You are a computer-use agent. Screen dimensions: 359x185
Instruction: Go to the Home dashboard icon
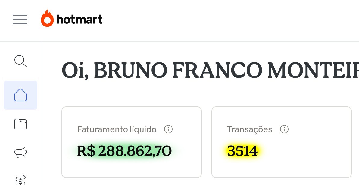coord(20,95)
